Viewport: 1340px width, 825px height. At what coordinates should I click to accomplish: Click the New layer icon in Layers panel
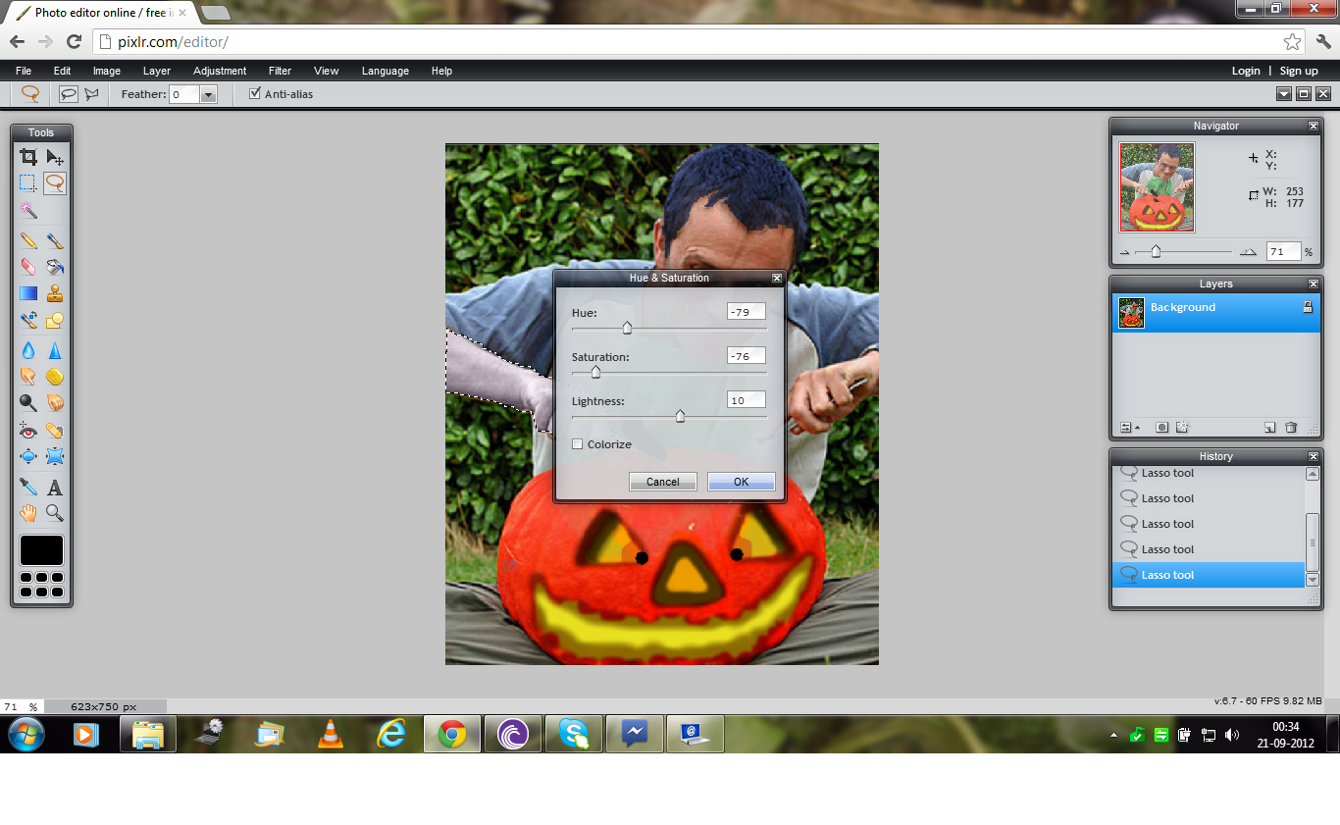(x=1269, y=427)
